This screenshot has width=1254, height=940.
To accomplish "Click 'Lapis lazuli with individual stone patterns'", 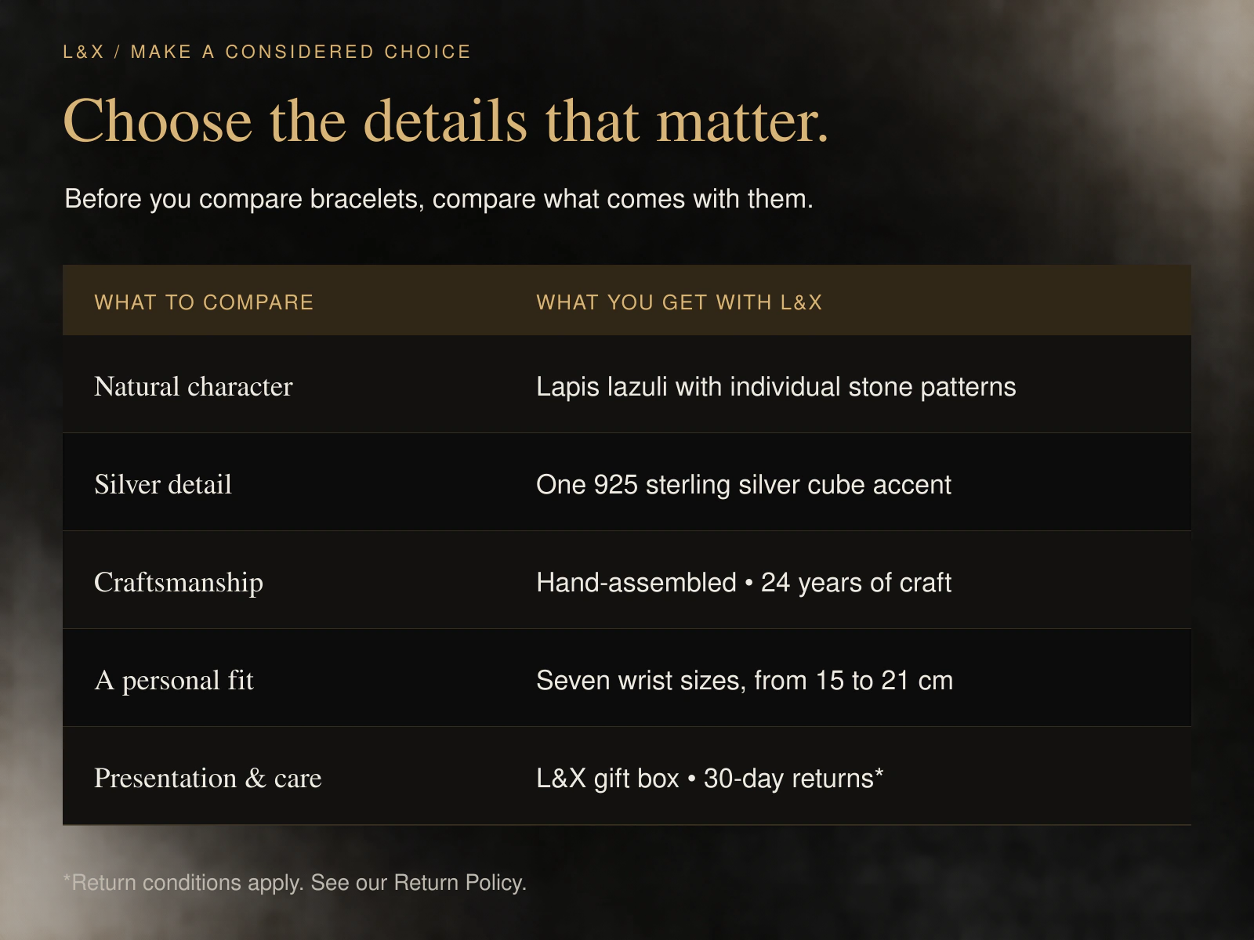I will 776,386.
